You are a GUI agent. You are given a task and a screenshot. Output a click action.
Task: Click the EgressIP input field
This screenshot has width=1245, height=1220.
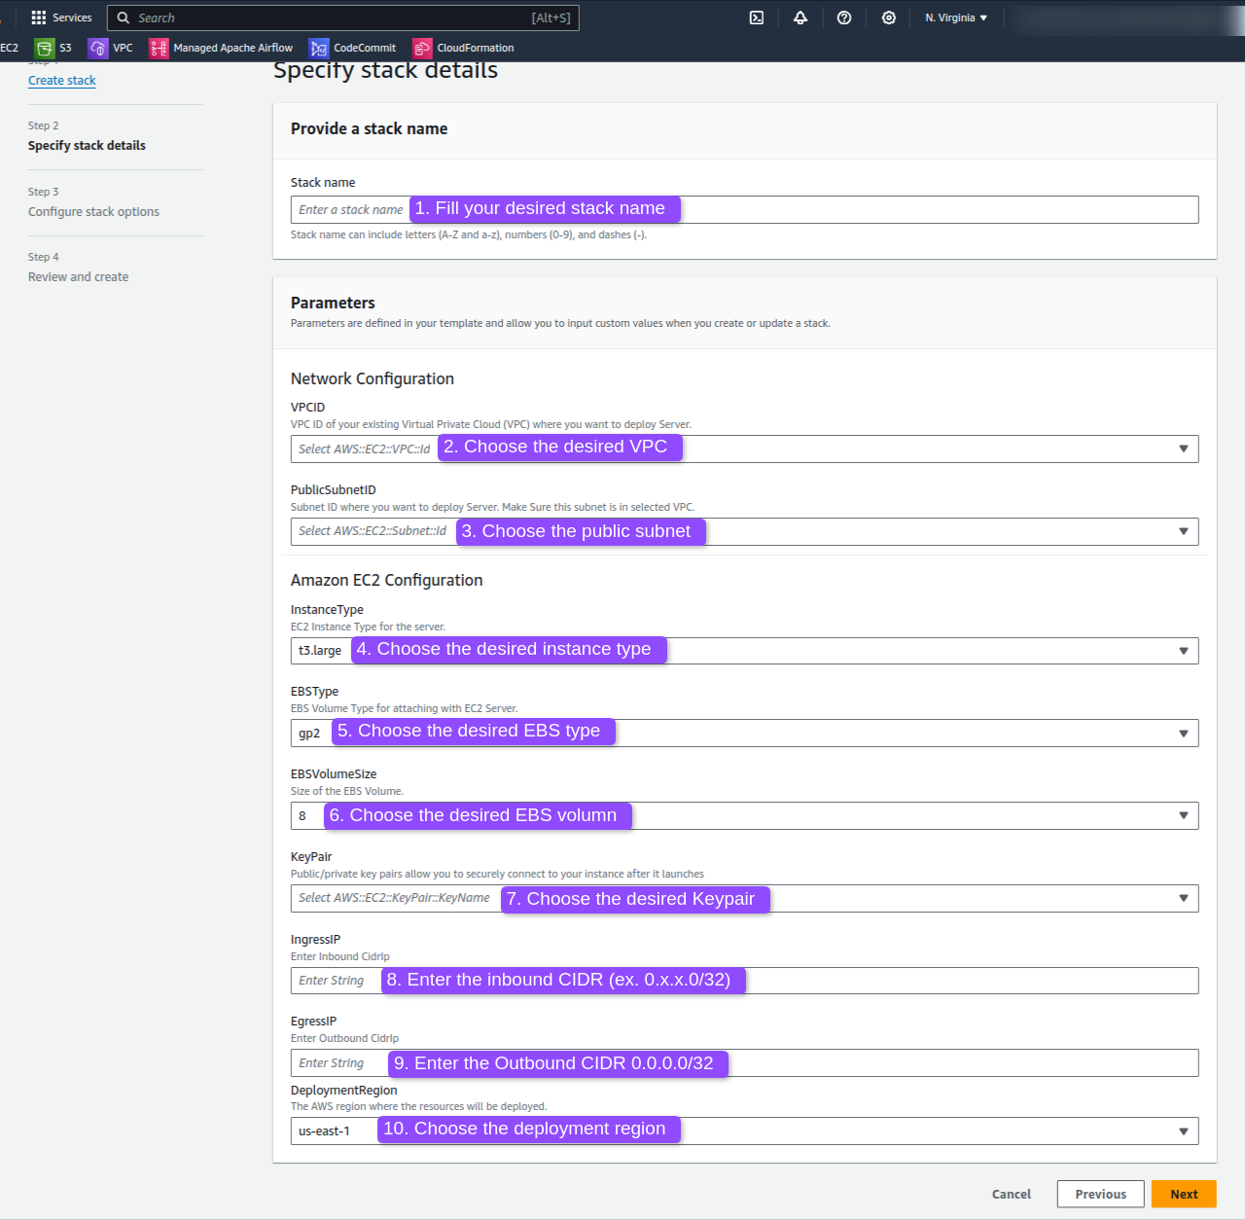744,1062
